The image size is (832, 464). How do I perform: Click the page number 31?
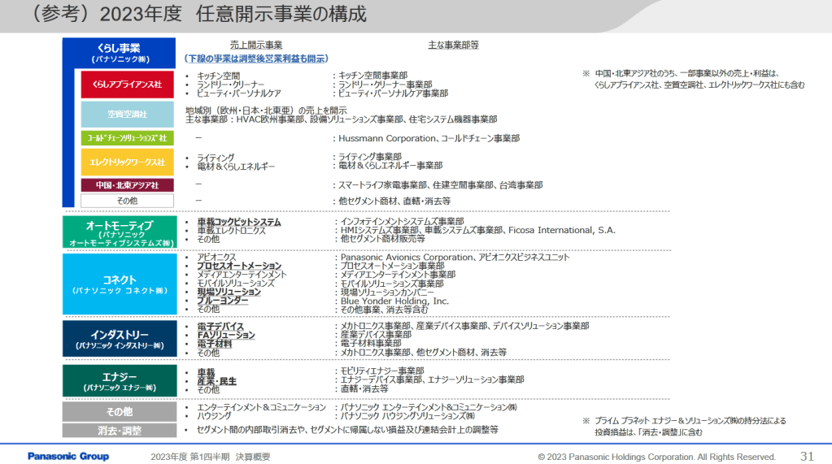[x=807, y=456]
